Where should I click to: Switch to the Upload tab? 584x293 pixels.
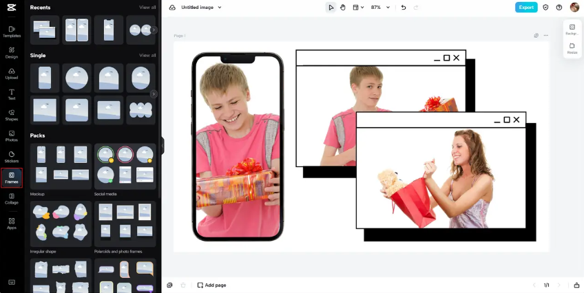point(11,73)
